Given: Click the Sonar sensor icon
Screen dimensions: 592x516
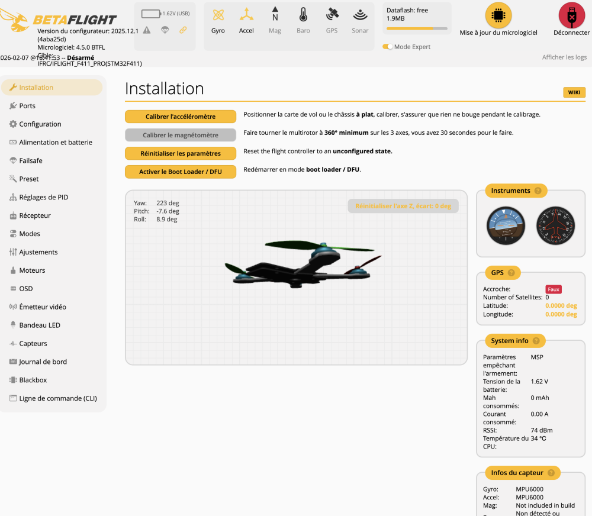Looking at the screenshot, I should tap(360, 15).
